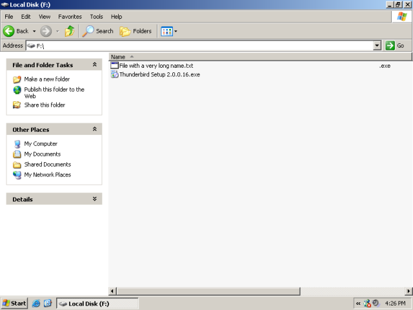This screenshot has height=310, width=413.
Task: Expand the Details panel
Action: pyautogui.click(x=95, y=199)
